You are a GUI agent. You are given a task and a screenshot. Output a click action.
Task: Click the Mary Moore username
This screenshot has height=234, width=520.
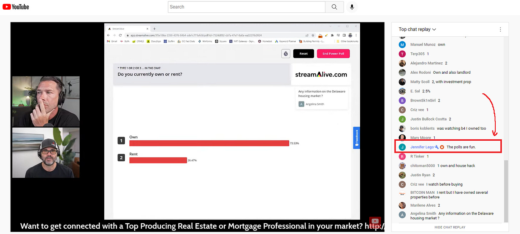421,137
